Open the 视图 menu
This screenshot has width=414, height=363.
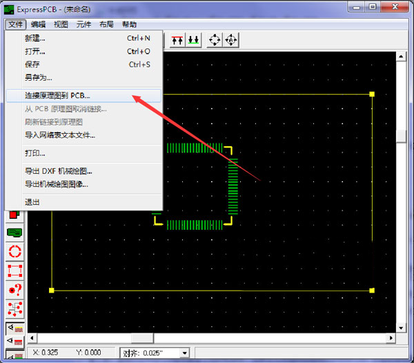click(x=61, y=25)
